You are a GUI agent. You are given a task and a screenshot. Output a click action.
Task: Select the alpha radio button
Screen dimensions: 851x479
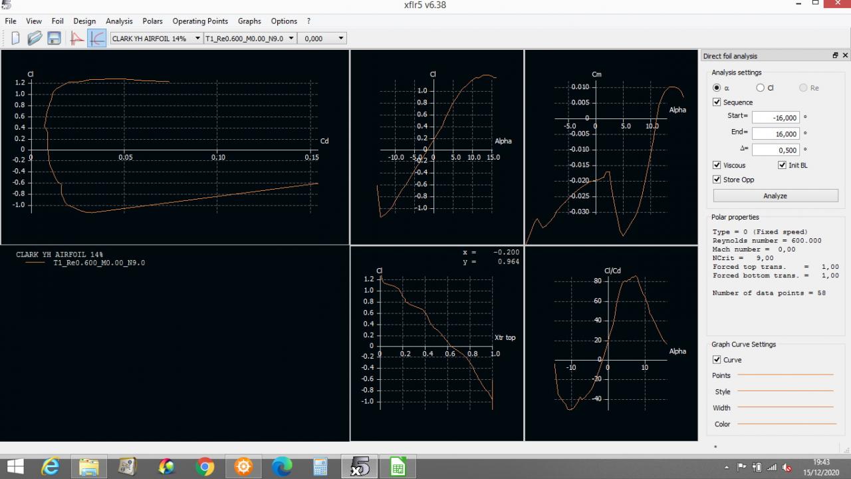coord(717,88)
